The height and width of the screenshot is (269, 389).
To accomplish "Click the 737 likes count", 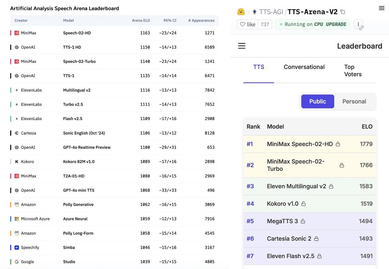I will click(x=265, y=24).
